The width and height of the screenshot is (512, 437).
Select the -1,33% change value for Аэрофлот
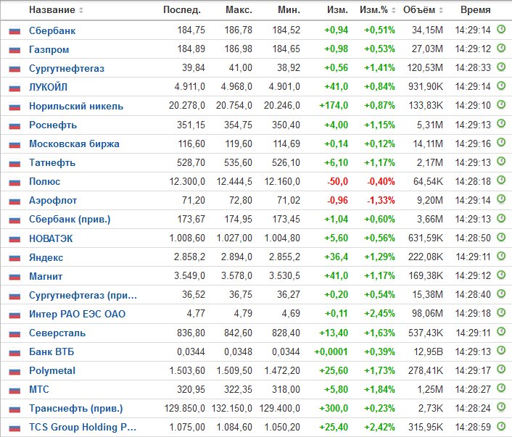pyautogui.click(x=381, y=200)
